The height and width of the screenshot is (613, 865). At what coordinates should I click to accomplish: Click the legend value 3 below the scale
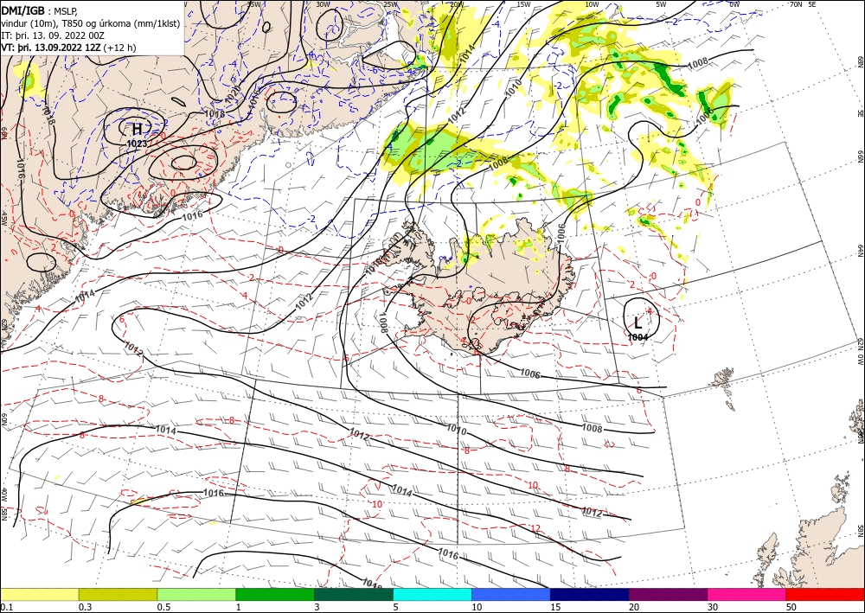point(317,607)
